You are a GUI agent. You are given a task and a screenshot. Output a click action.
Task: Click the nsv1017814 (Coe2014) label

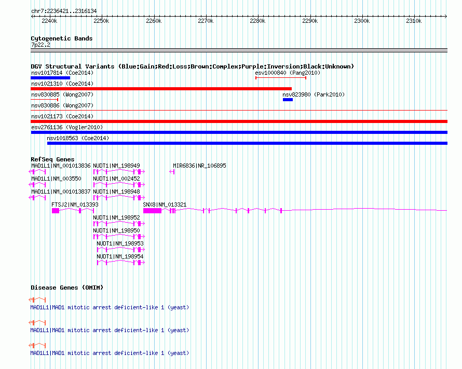(62, 73)
